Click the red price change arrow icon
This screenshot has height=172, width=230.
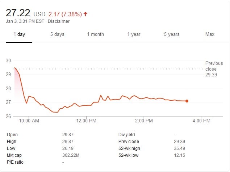click(x=85, y=14)
